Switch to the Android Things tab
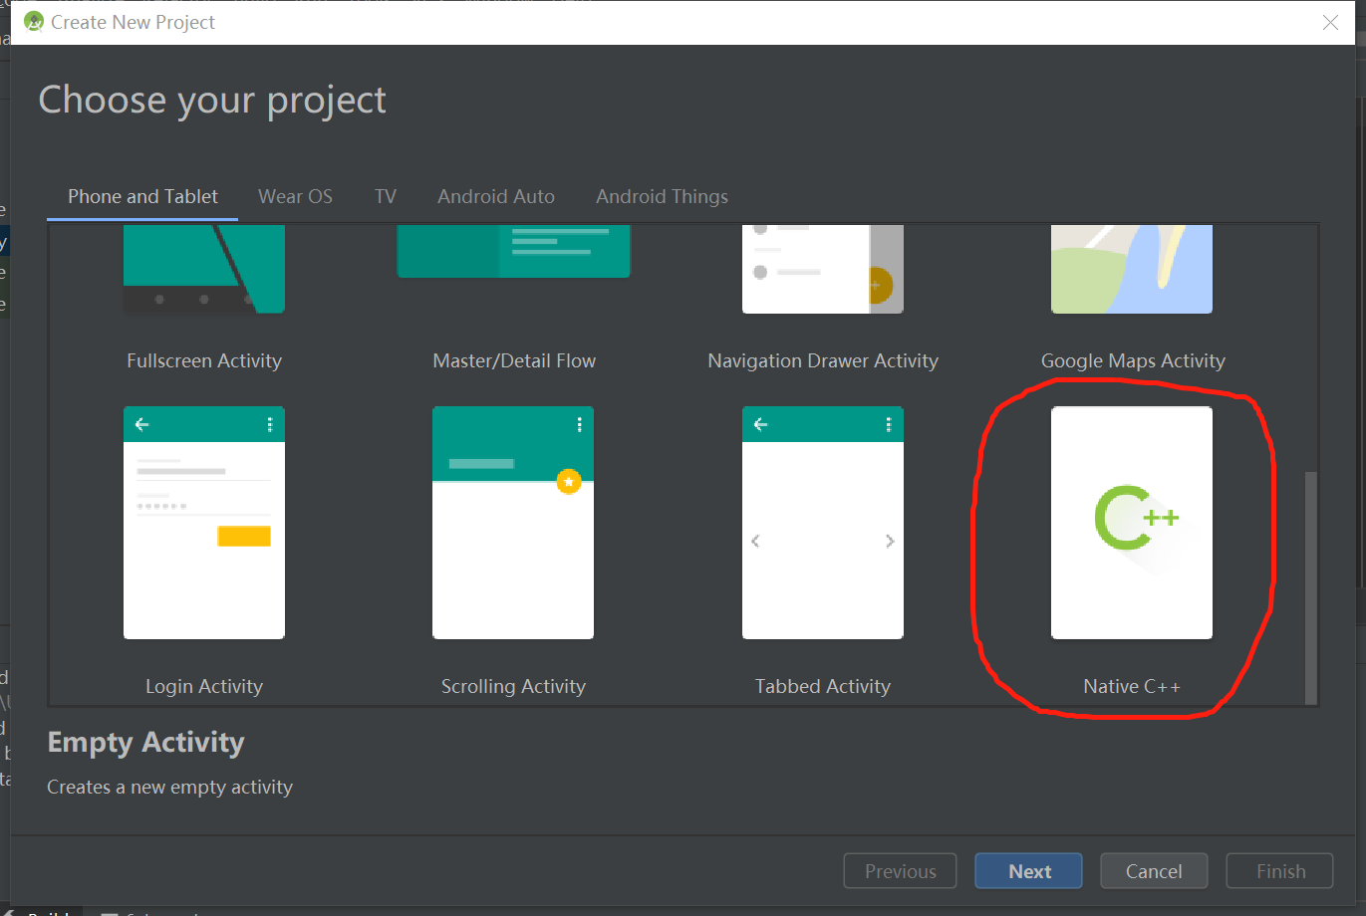This screenshot has width=1366, height=916. pyautogui.click(x=662, y=196)
